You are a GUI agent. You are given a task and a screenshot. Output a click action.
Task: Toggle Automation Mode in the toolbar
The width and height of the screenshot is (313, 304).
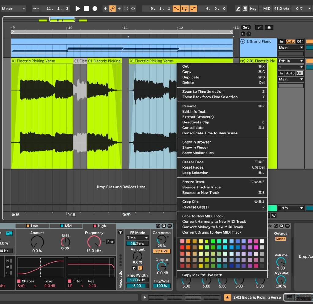click(112, 8)
